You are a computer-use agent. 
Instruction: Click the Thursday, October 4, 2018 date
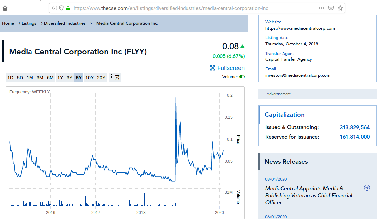(x=291, y=44)
